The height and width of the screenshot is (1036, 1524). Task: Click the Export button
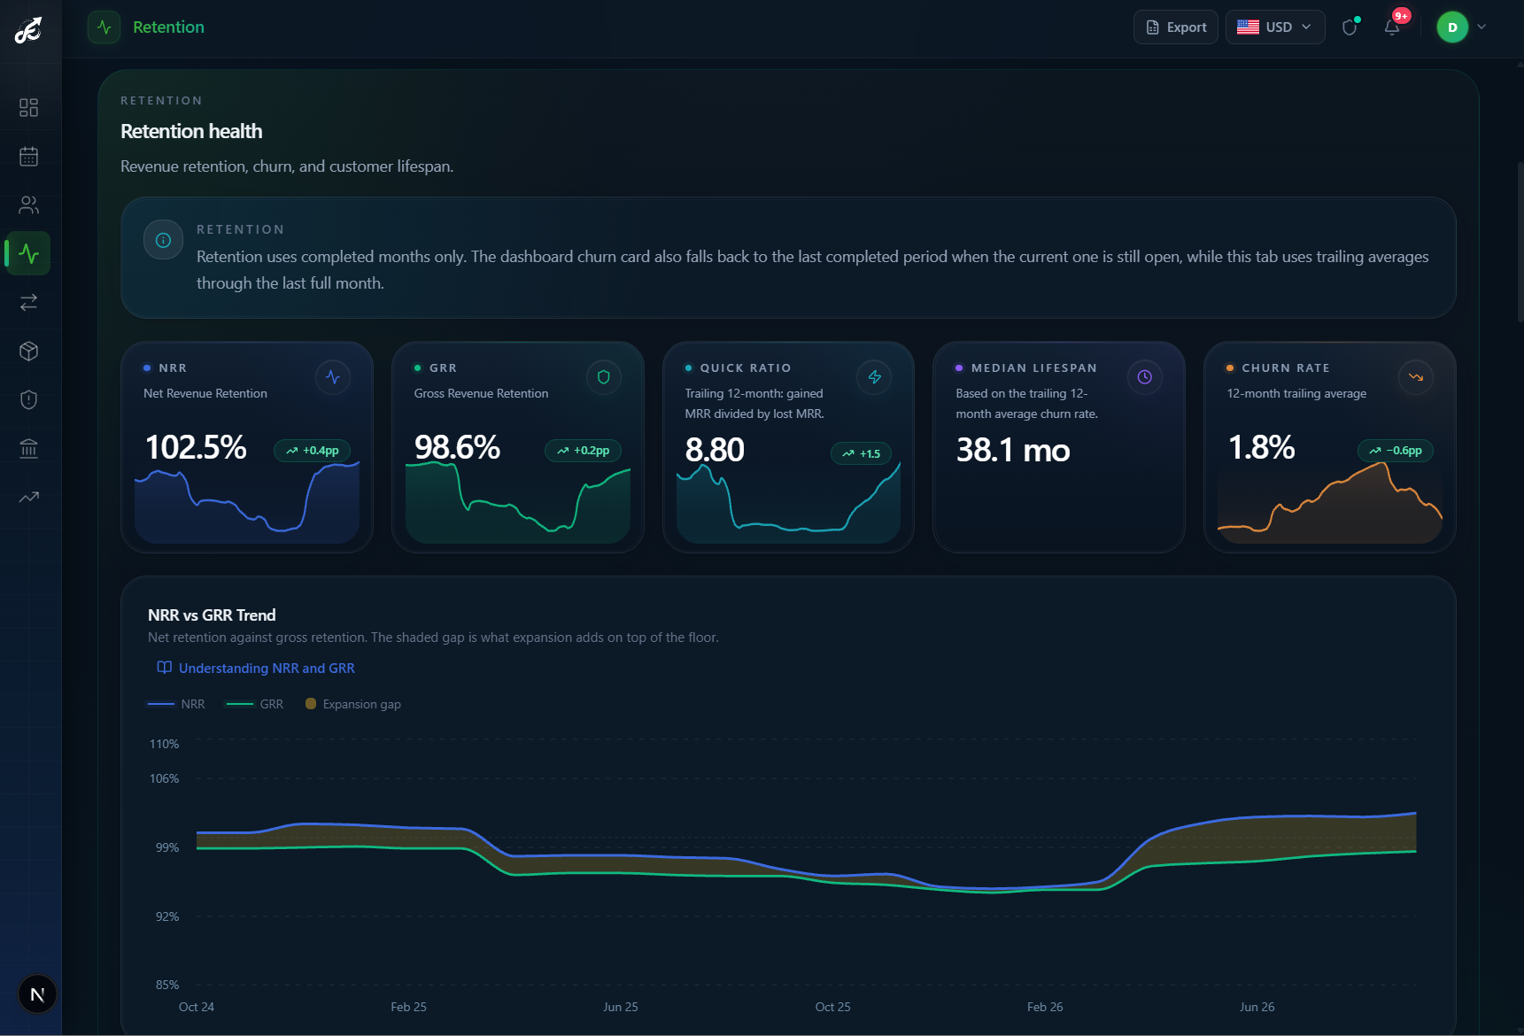click(x=1176, y=27)
